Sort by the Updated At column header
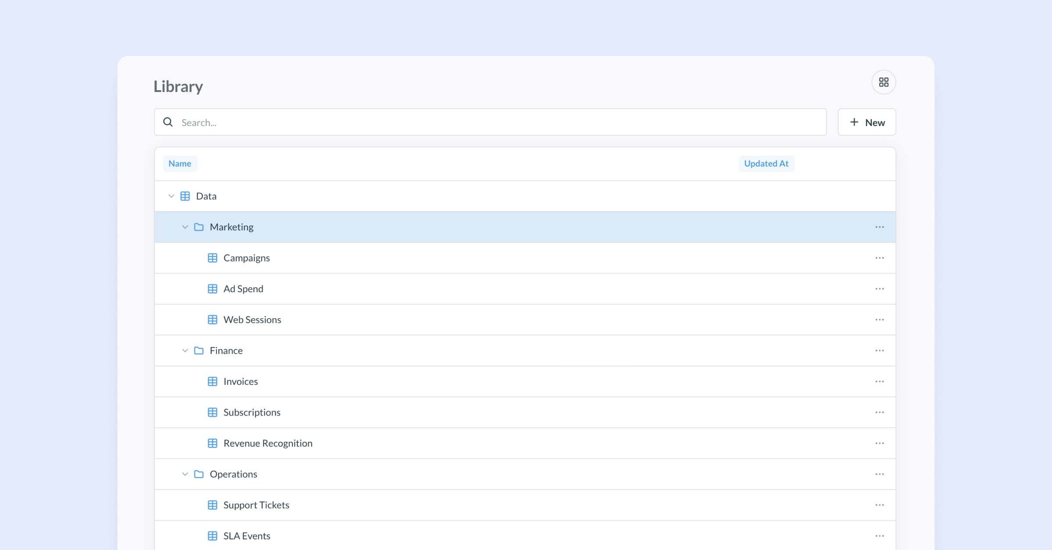 click(x=766, y=163)
